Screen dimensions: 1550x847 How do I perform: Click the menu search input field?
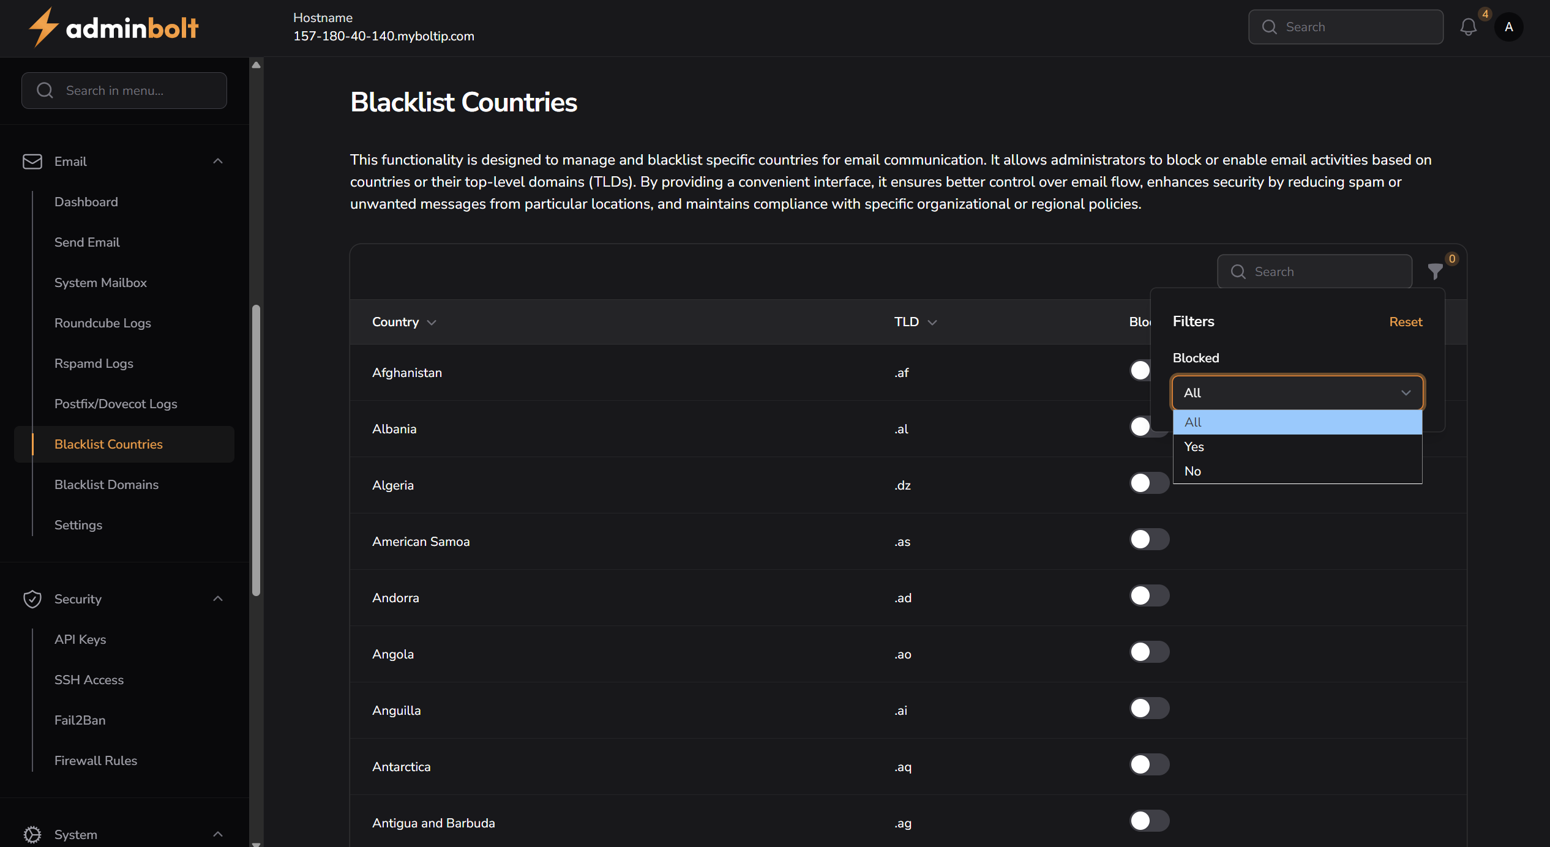point(124,90)
